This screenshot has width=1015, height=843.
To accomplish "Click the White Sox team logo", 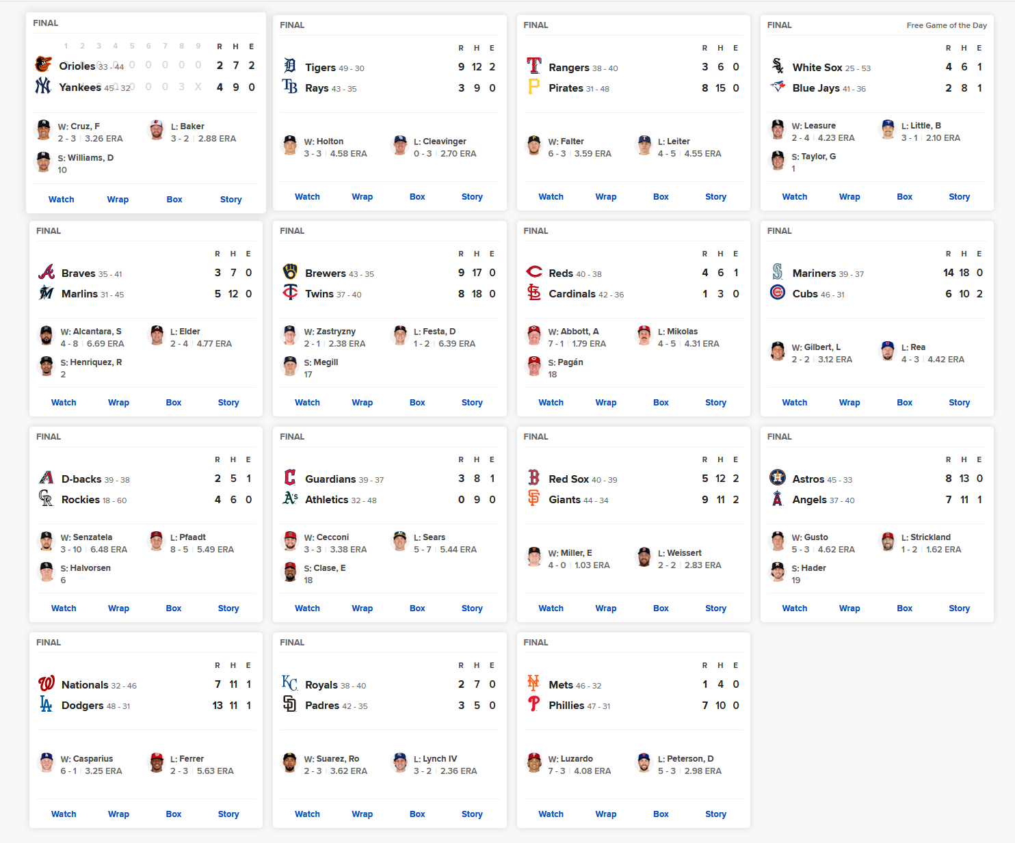I will tap(778, 66).
